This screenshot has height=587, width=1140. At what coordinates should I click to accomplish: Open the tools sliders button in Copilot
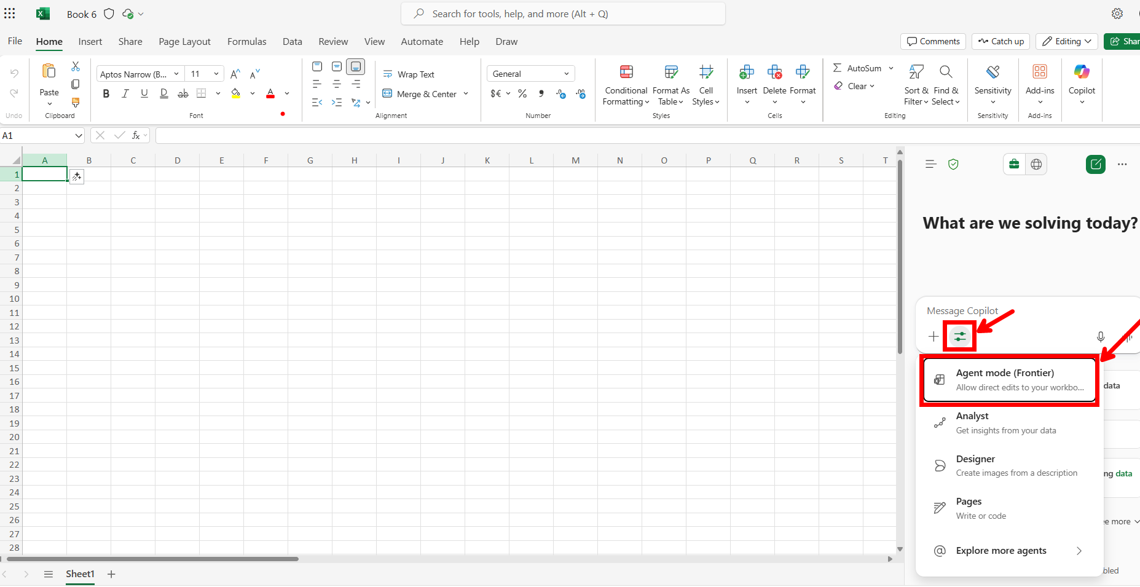pos(959,336)
